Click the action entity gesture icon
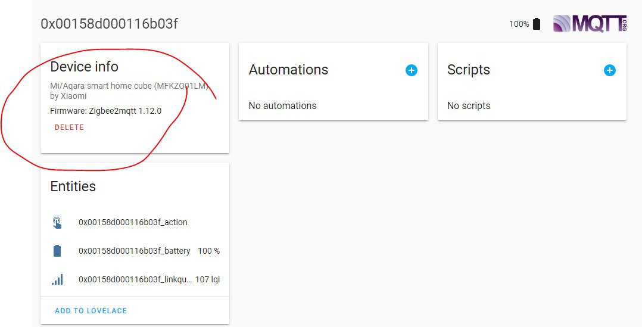The width and height of the screenshot is (642, 327). [57, 223]
